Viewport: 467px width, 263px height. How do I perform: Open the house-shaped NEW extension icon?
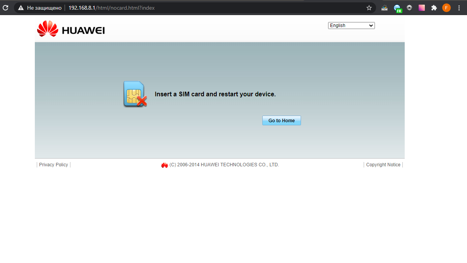pyautogui.click(x=384, y=8)
